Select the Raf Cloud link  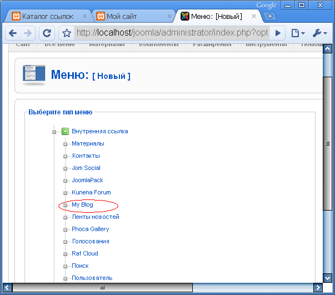(85, 253)
